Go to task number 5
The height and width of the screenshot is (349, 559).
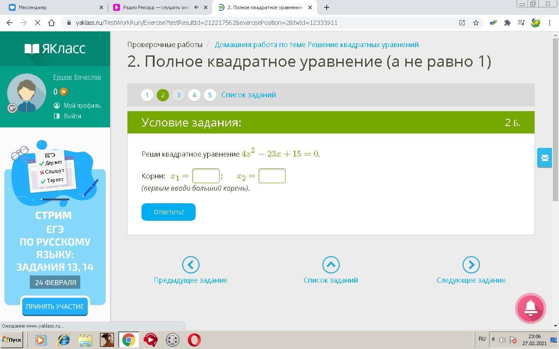(210, 95)
